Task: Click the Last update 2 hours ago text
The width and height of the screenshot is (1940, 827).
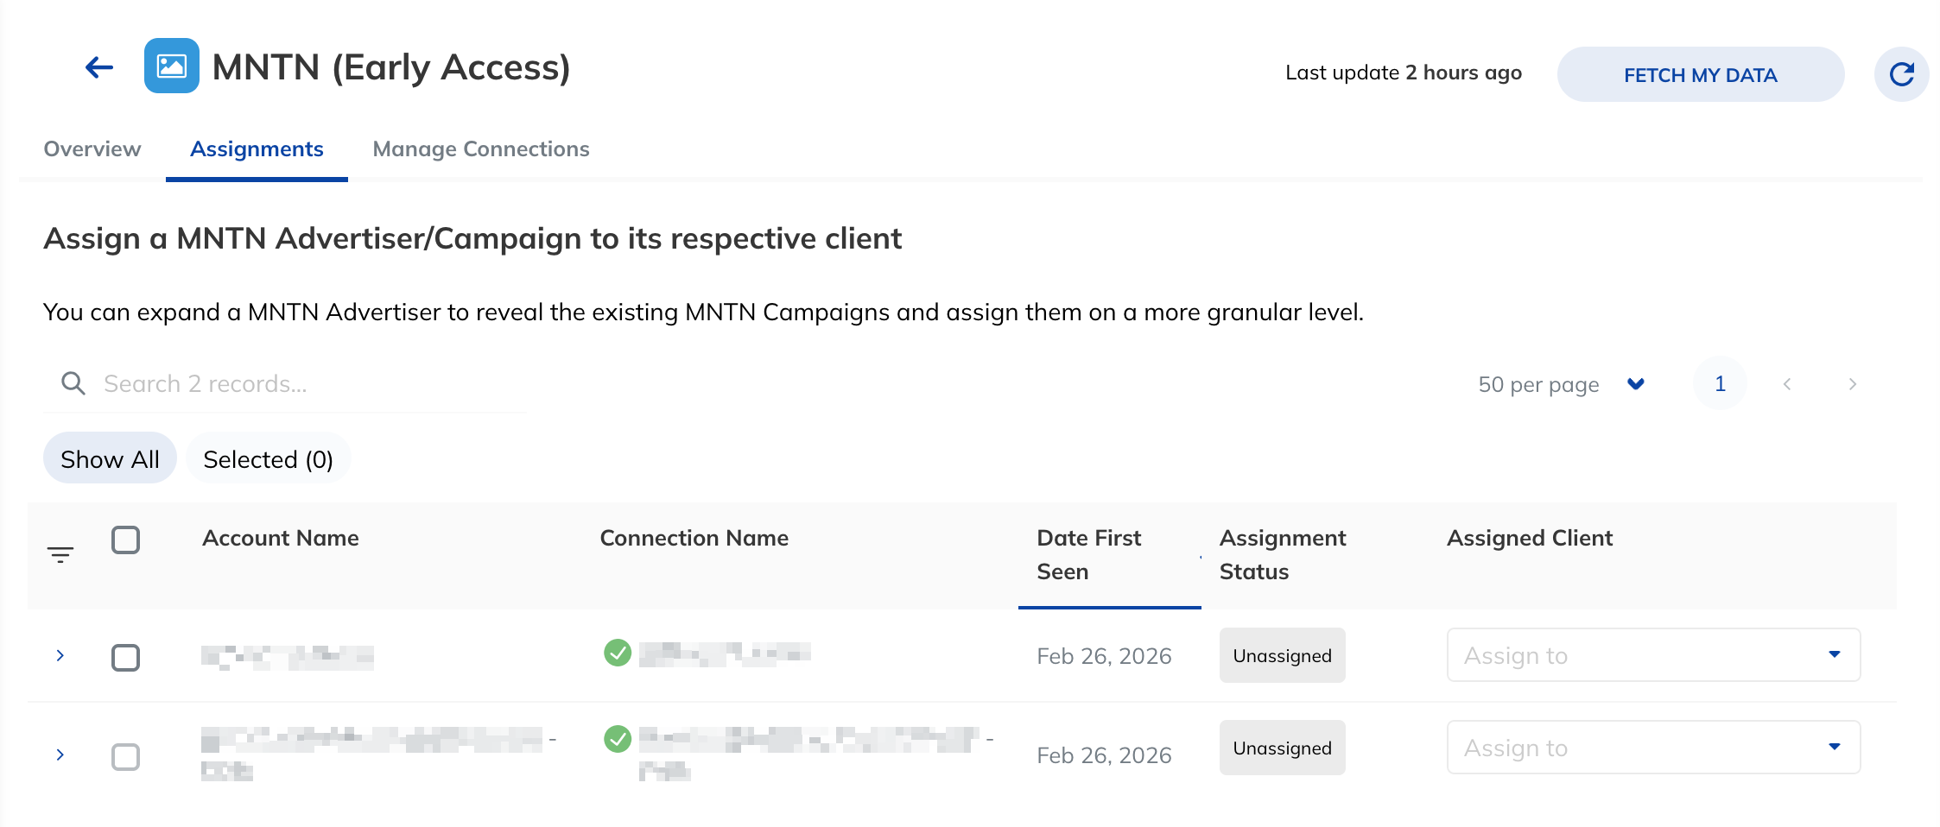Action: pyautogui.click(x=1404, y=73)
